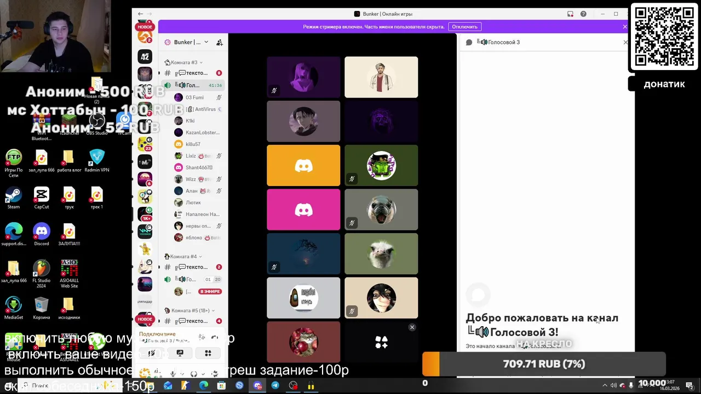Open the server icon with 1K+ badge
This screenshot has height=394, width=701.
pyautogui.click(x=145, y=214)
